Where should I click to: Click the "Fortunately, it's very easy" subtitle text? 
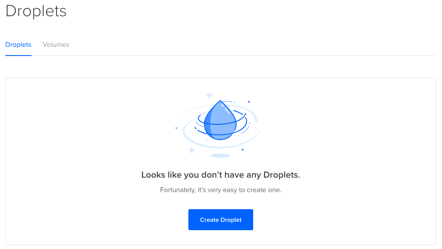(221, 190)
